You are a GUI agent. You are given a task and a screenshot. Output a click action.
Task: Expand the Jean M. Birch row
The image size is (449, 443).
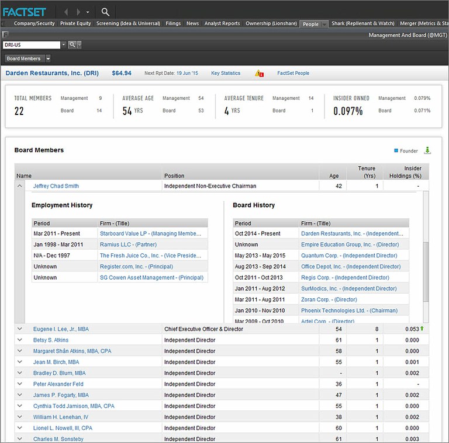point(19,362)
